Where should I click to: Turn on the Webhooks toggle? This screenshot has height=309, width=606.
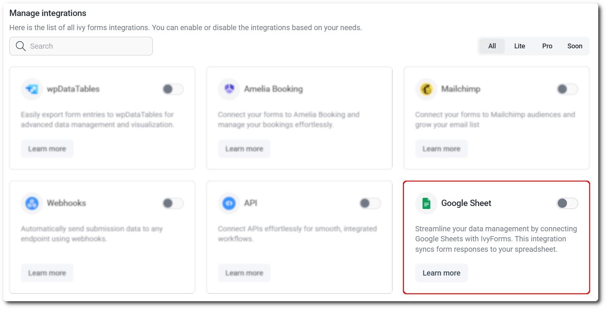click(173, 203)
